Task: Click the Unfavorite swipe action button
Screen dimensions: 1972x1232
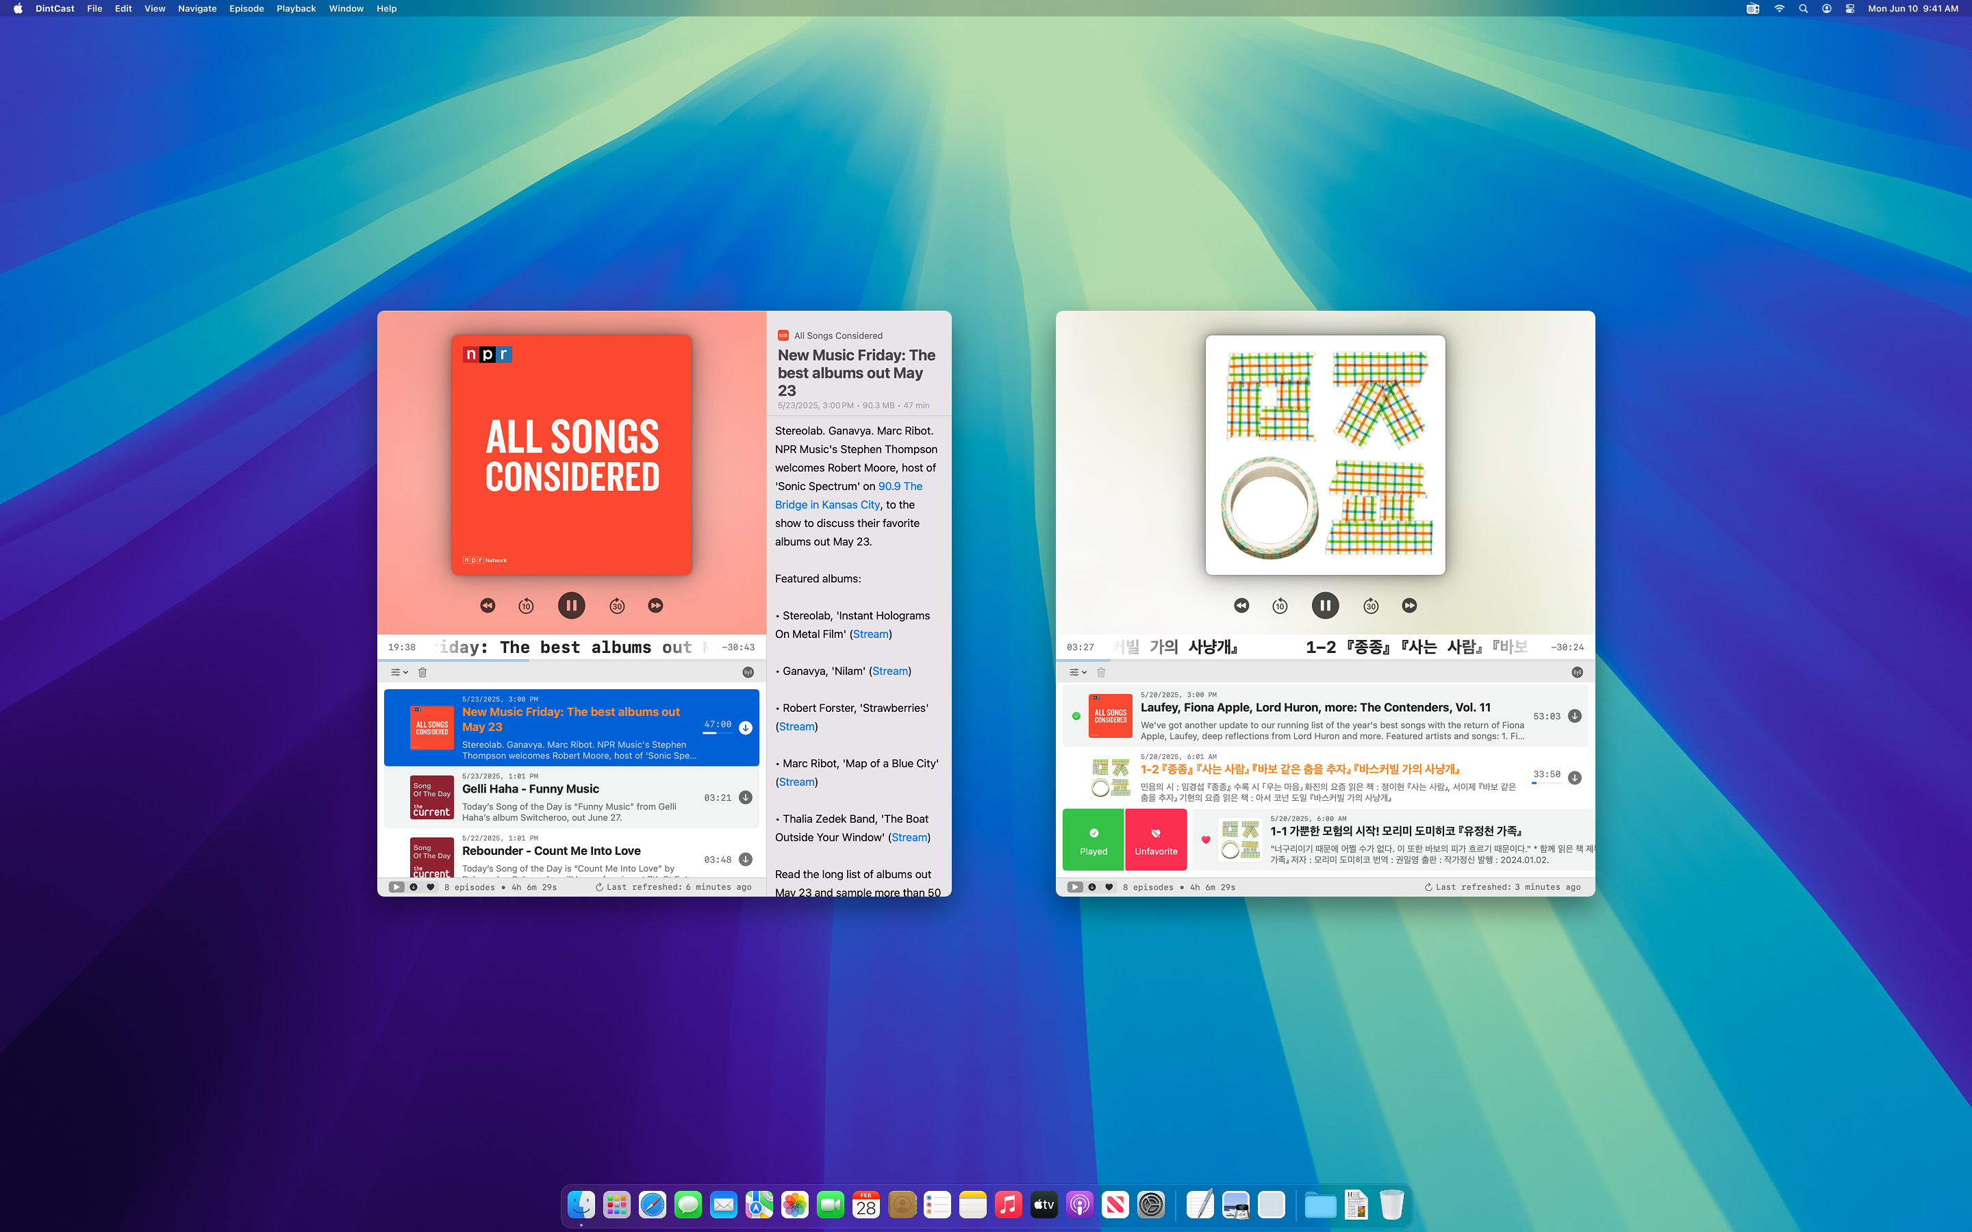Action: [x=1156, y=840]
